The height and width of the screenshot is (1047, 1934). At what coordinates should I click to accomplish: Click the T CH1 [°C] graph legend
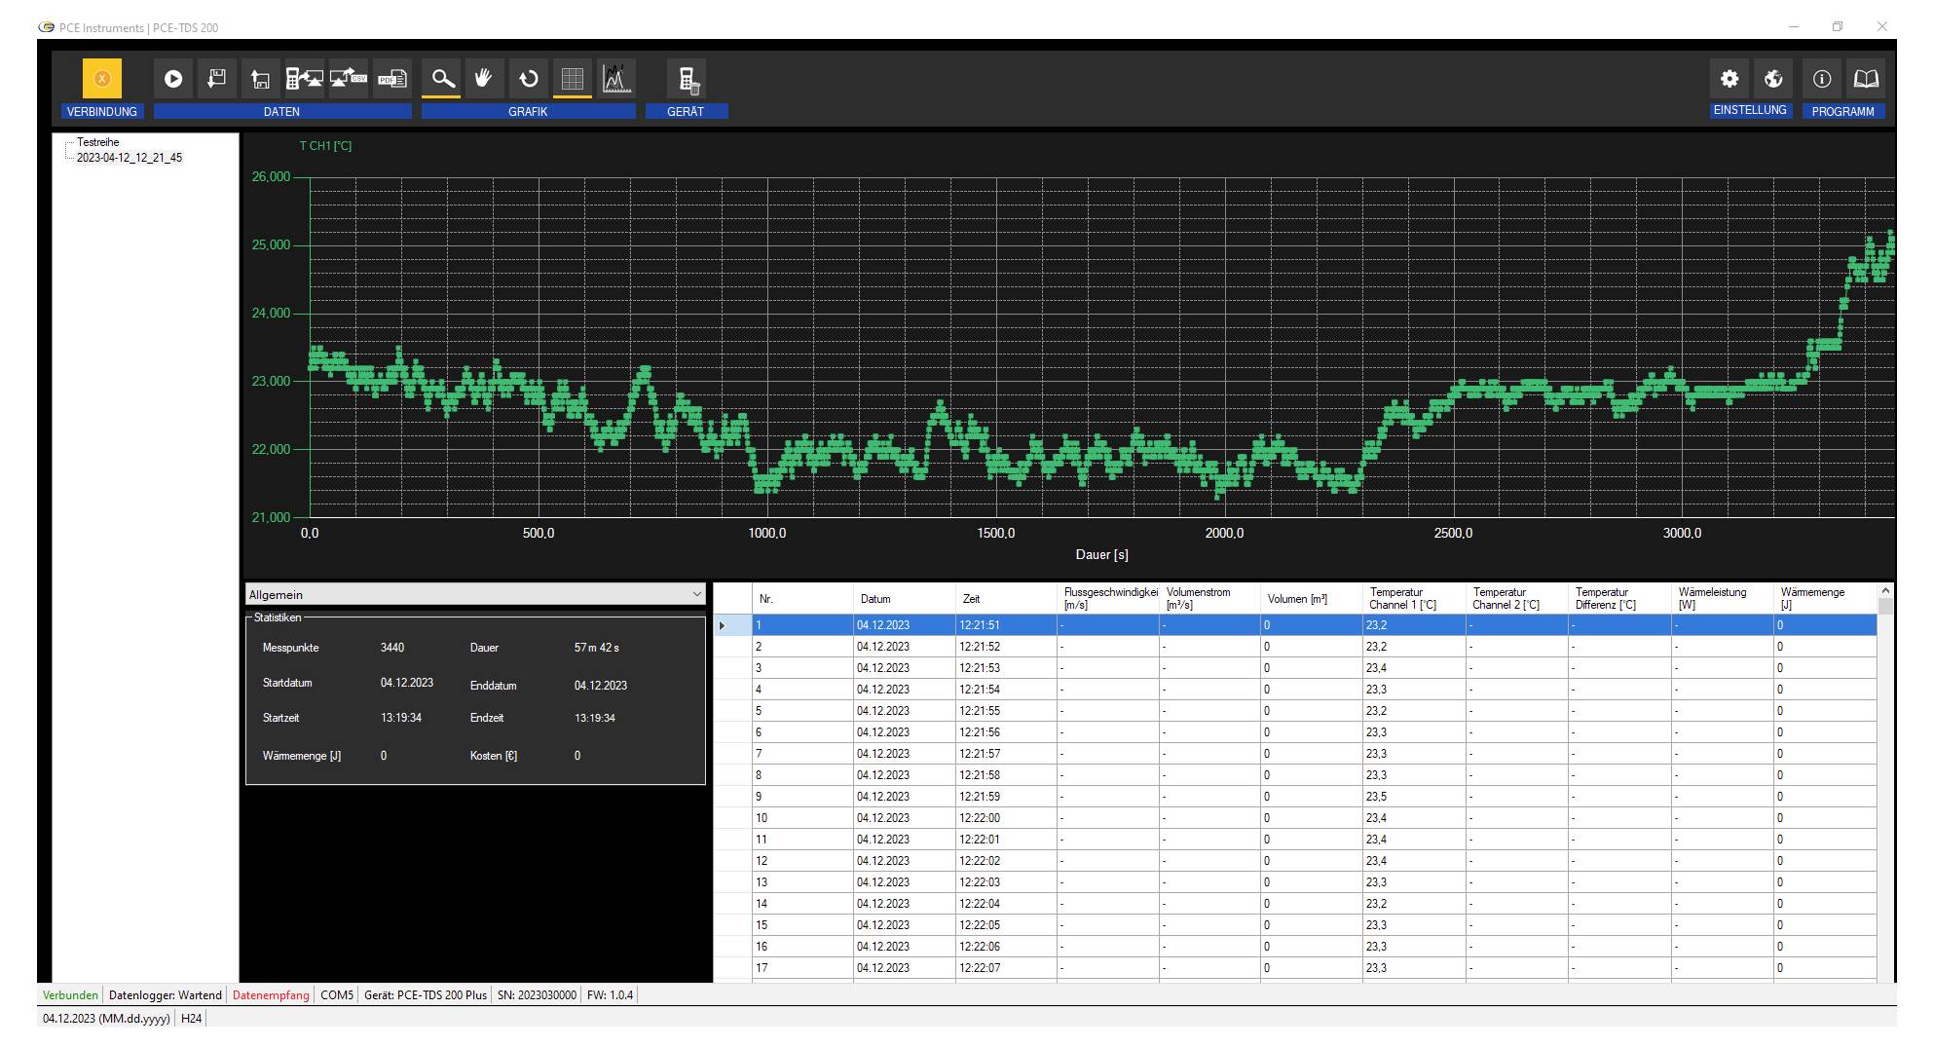[x=325, y=146]
